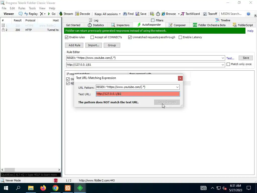Open the Keep: All sessions dropdown
The width and height of the screenshot is (257, 193).
(107, 14)
